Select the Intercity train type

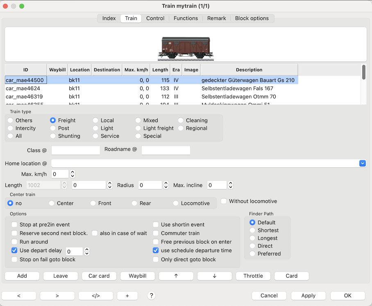(11, 128)
